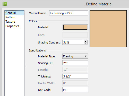Open the Properties panel

pos(12,26)
